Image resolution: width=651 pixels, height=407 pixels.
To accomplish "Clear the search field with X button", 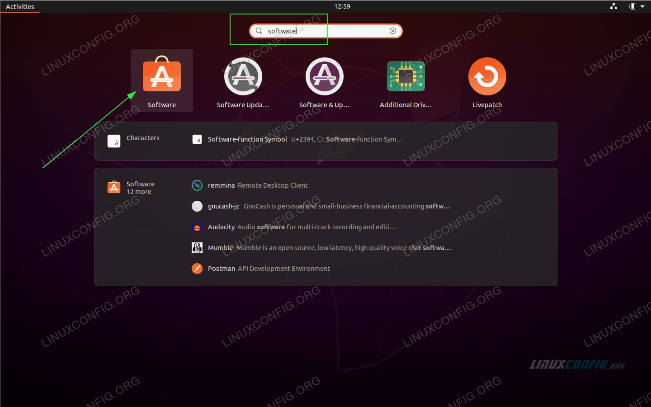I will 393,31.
